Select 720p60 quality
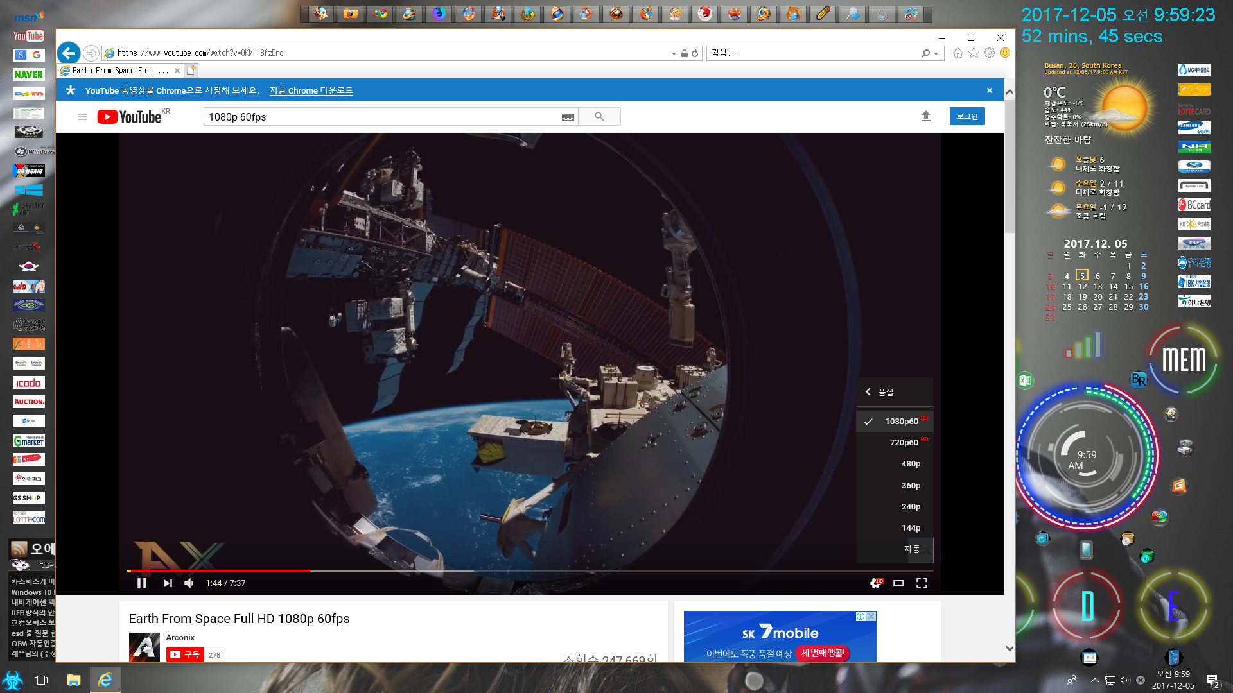The height and width of the screenshot is (693, 1233). pos(895,443)
